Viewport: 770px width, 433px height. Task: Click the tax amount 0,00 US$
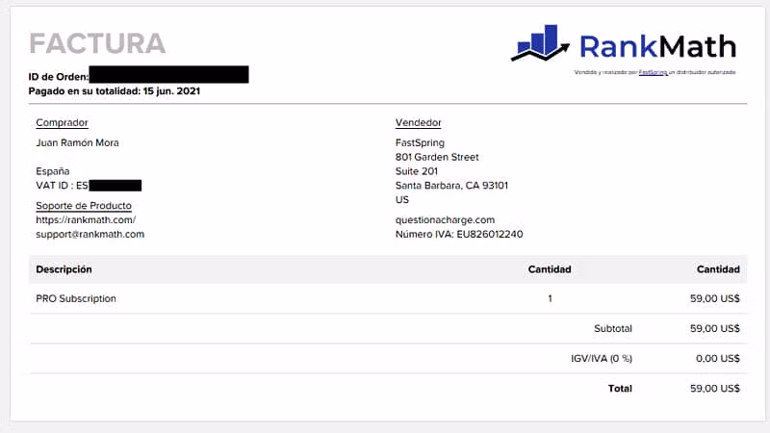coord(717,358)
